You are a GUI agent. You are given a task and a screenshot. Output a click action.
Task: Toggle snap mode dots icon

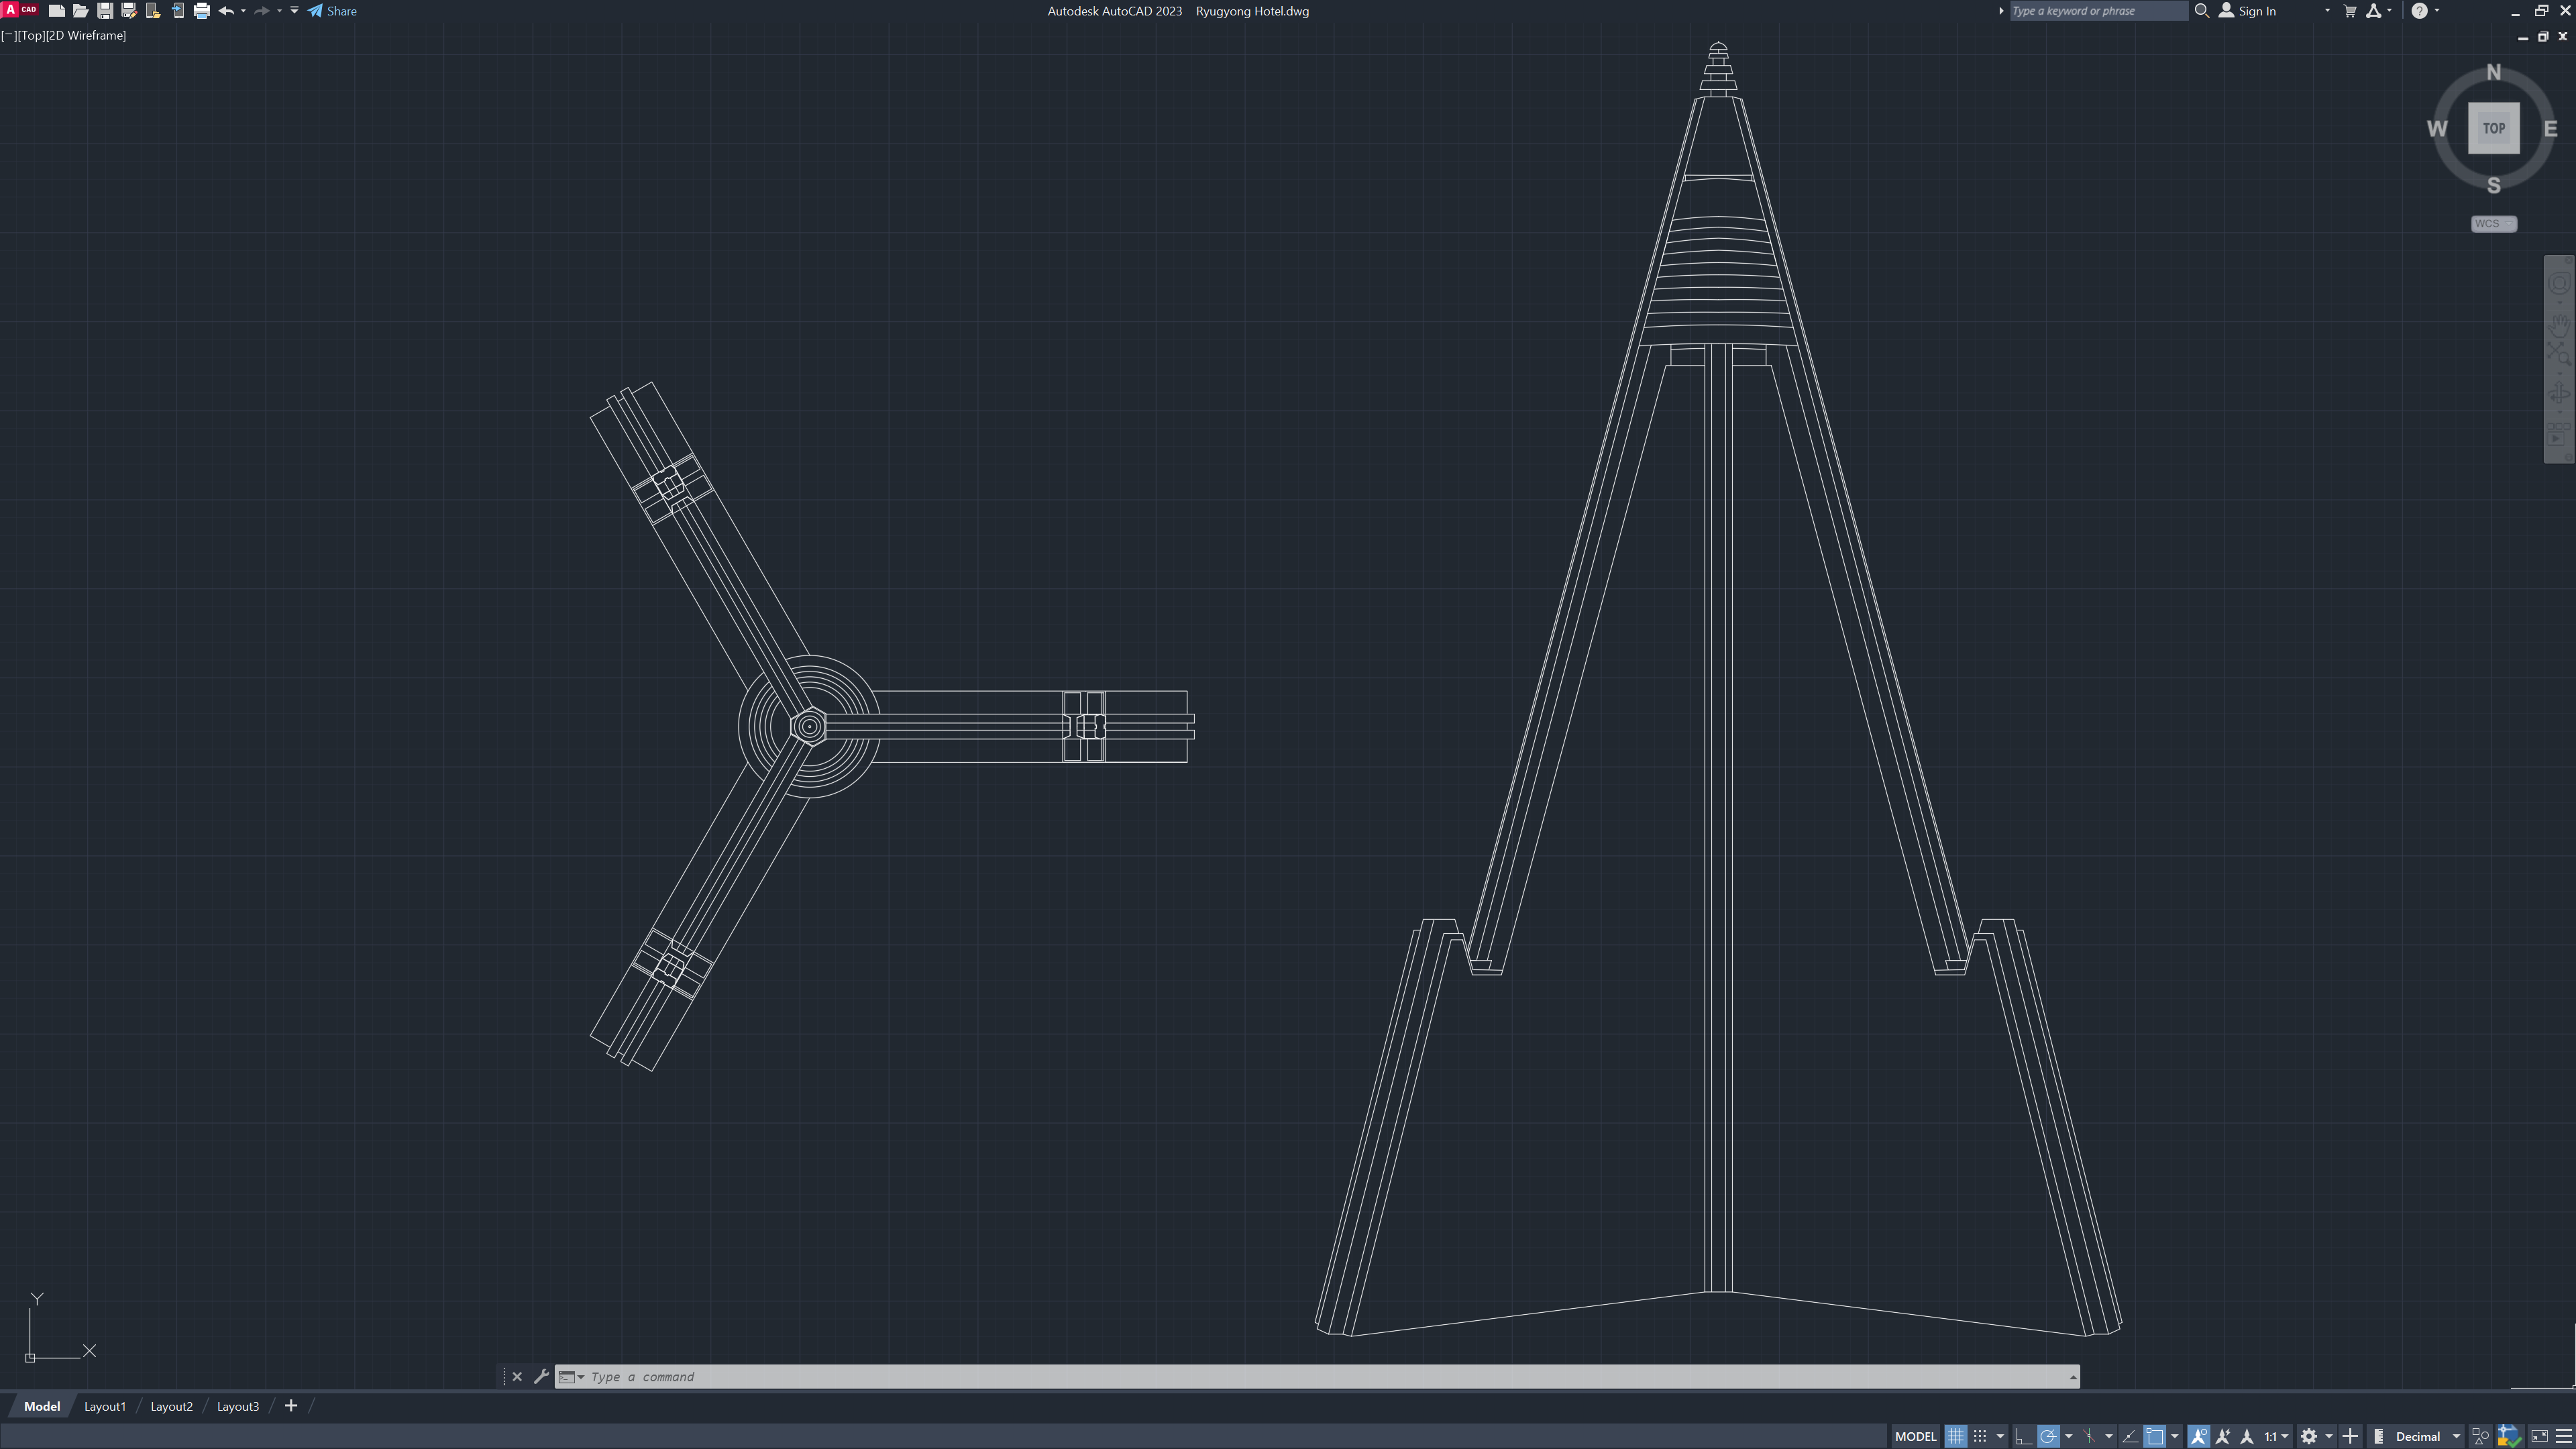tap(1979, 1436)
